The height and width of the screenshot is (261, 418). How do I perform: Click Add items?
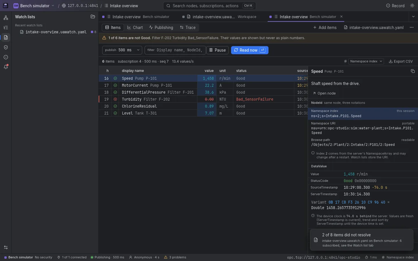pos(325,28)
